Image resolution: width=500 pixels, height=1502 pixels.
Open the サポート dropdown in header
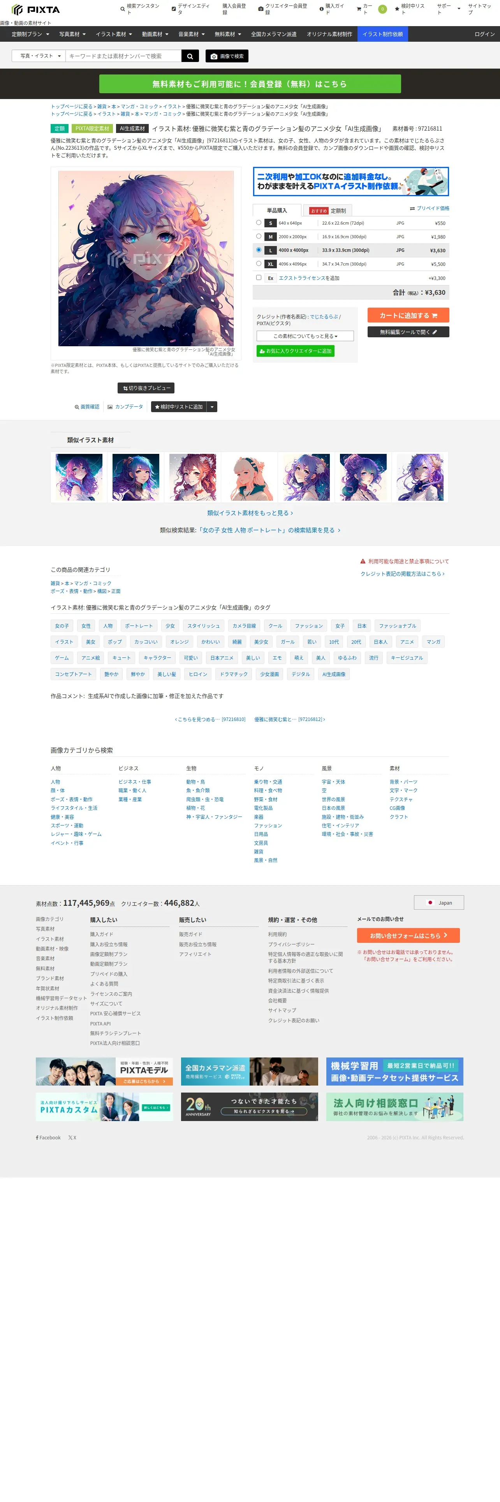coord(448,9)
